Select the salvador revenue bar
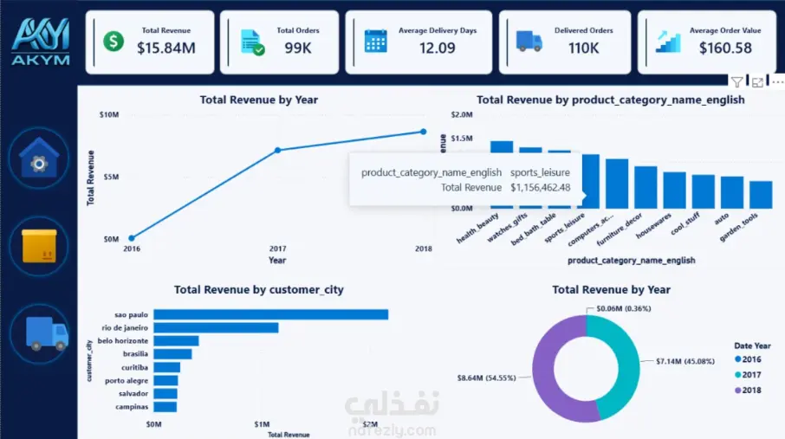This screenshot has height=439, width=785. [165, 393]
